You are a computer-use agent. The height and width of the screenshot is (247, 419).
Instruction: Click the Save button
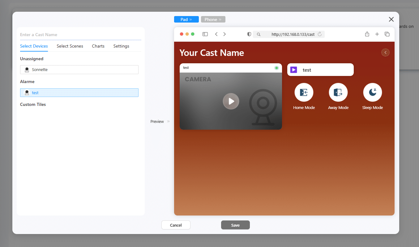pyautogui.click(x=235, y=225)
